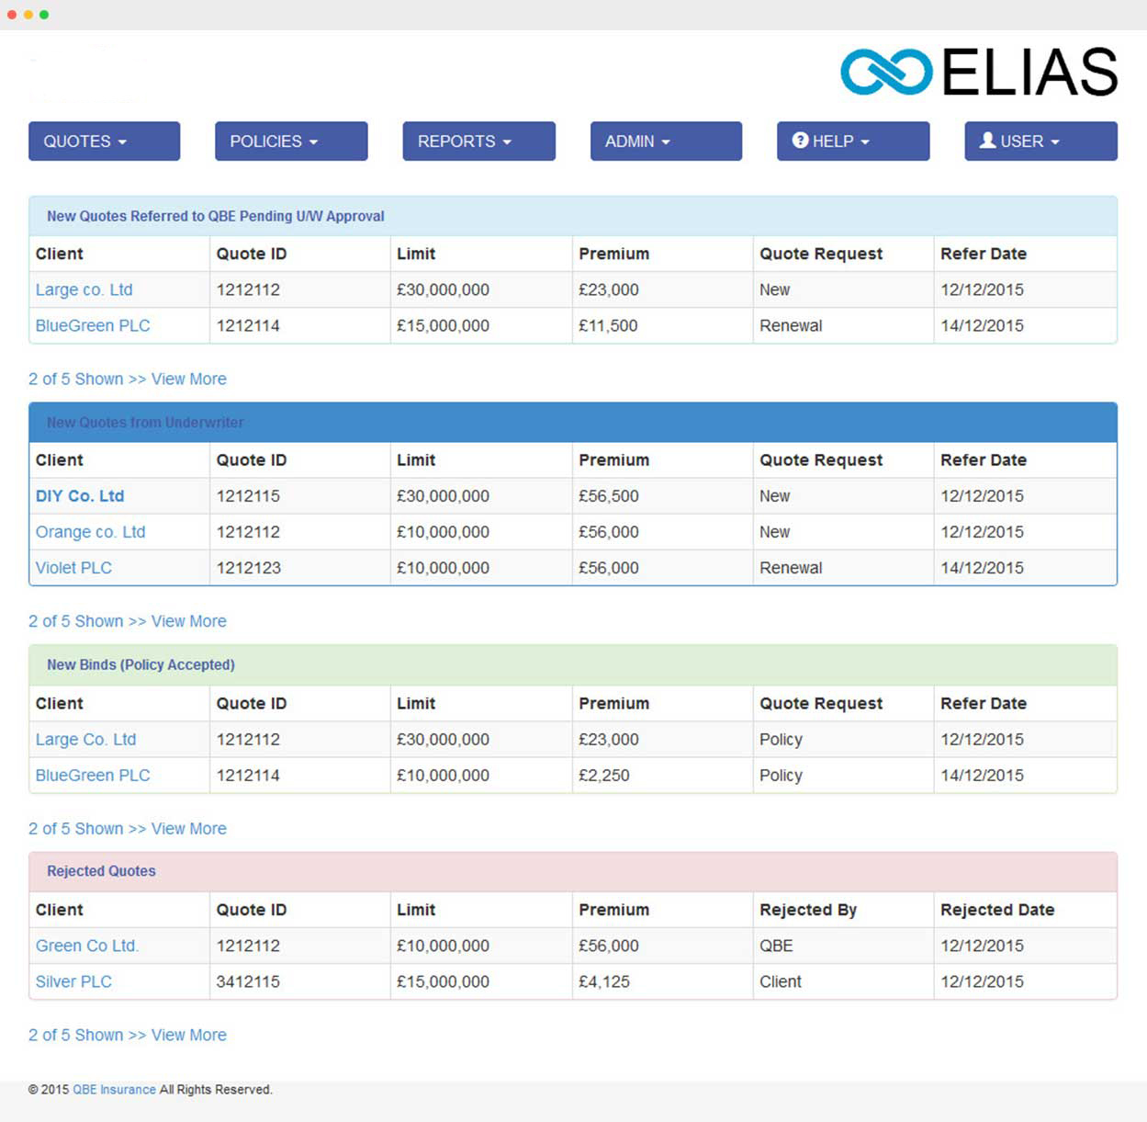Select Violet PLC client link
Image resolution: width=1147 pixels, height=1122 pixels.
point(73,568)
